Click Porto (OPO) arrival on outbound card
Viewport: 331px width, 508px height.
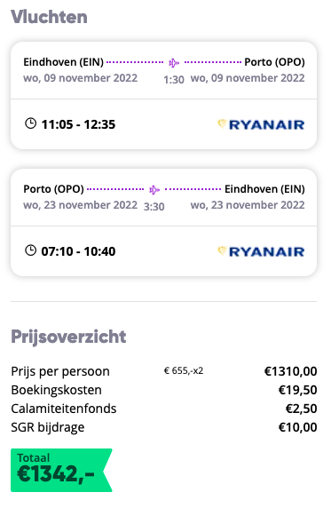coord(274,62)
